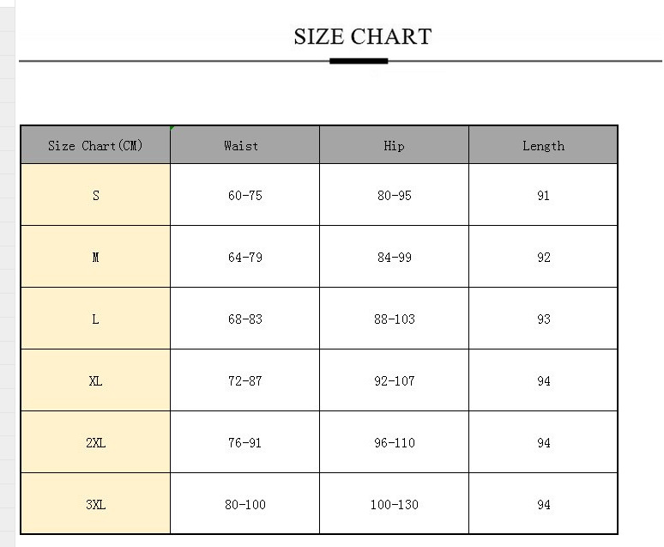Click the length 93 cell for size L

543,319
